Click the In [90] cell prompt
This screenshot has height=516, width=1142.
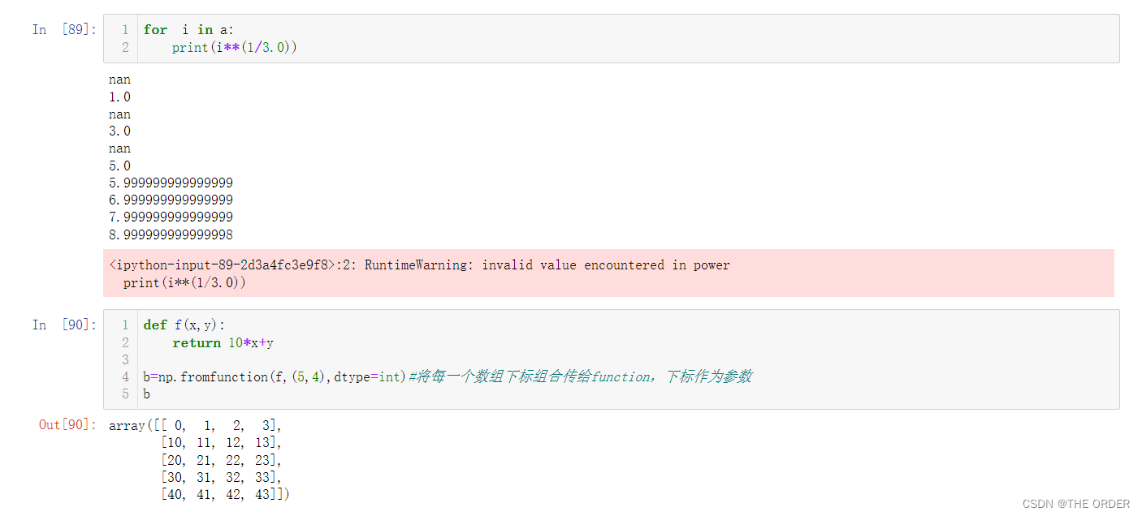click(64, 325)
